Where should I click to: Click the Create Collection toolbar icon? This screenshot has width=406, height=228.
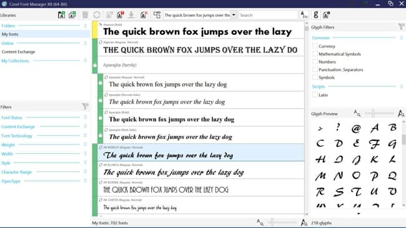pyautogui.click(x=72, y=15)
